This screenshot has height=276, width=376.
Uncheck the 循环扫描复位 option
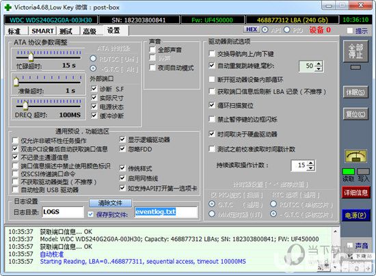(x=212, y=105)
